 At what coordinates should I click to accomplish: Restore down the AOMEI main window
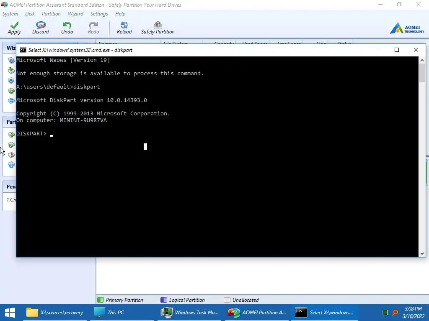[399, 4]
